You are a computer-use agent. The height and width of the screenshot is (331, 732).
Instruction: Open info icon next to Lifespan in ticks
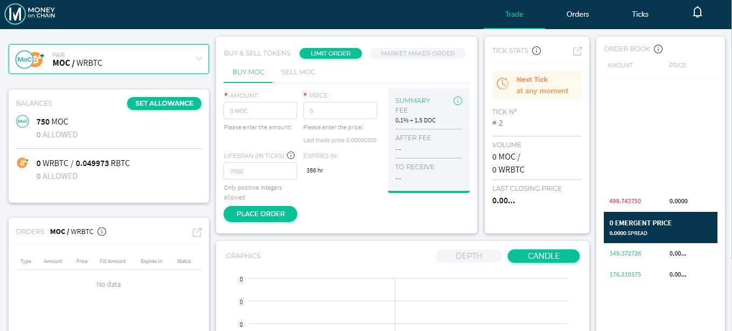(x=291, y=155)
